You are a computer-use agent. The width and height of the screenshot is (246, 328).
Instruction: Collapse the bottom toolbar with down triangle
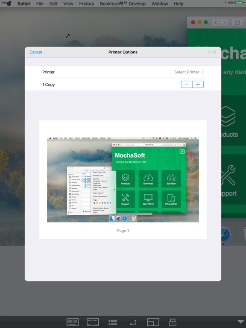(x=241, y=322)
